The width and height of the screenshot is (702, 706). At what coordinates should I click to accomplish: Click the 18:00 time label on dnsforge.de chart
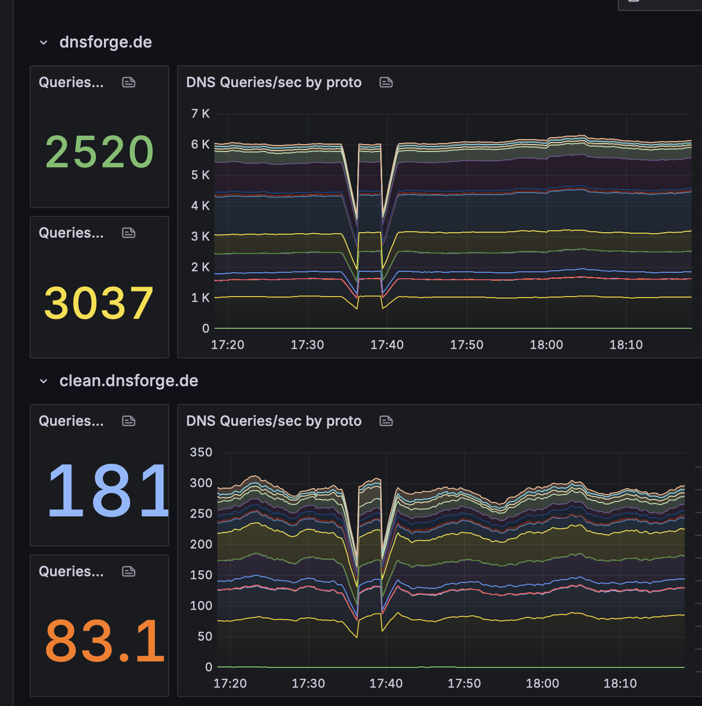pyautogui.click(x=546, y=345)
